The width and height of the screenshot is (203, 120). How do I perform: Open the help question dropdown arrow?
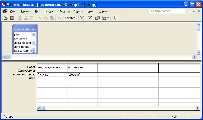pos(186,11)
